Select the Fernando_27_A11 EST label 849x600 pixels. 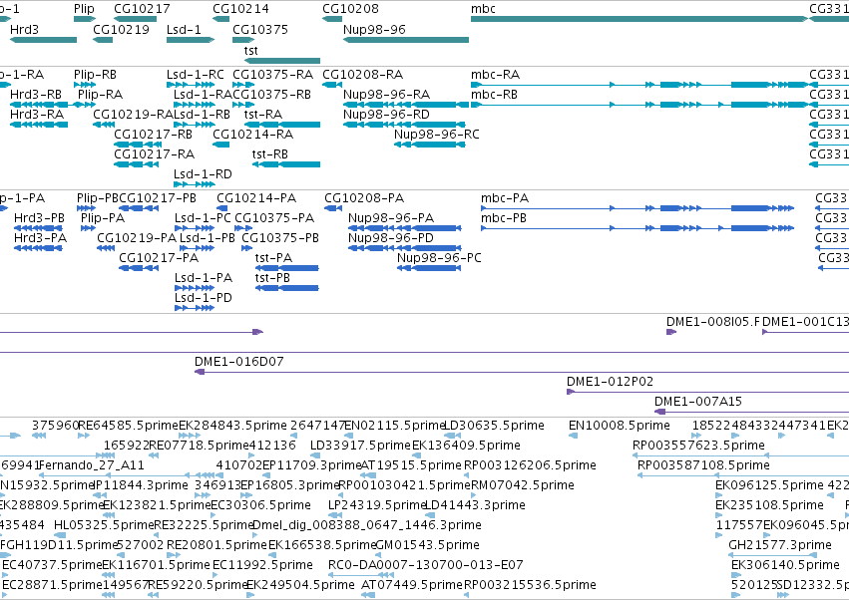(92, 465)
